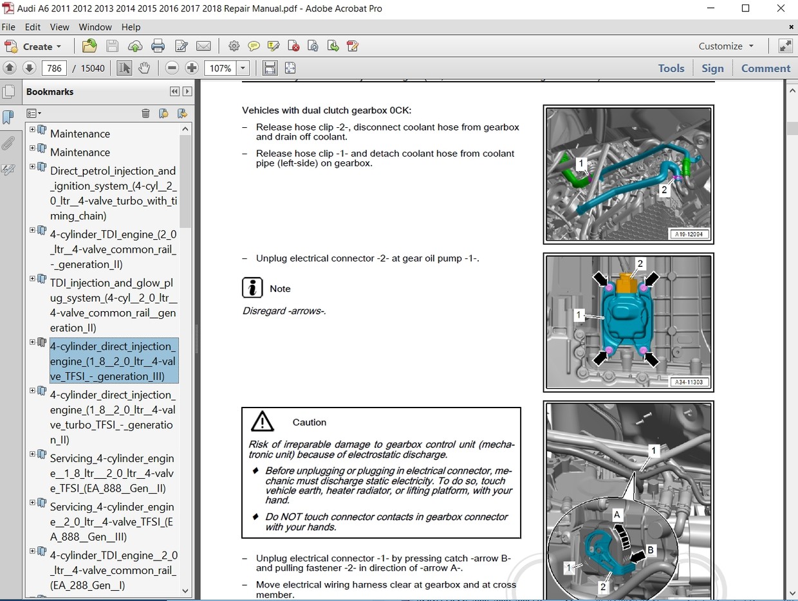
Task: Send file by email envelope icon
Action: point(203,46)
